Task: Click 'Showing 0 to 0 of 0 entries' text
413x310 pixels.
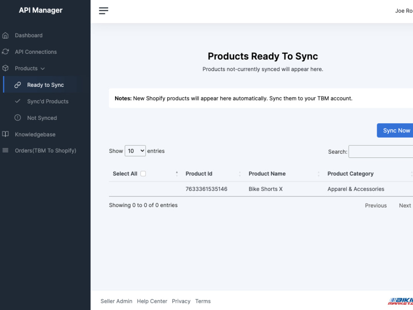Action: click(143, 205)
